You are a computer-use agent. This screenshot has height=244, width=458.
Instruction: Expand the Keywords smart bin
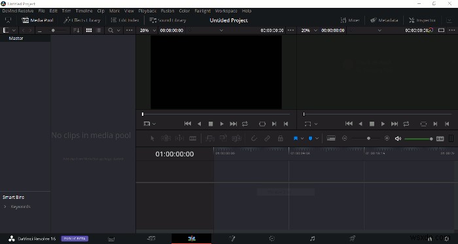click(x=5, y=207)
